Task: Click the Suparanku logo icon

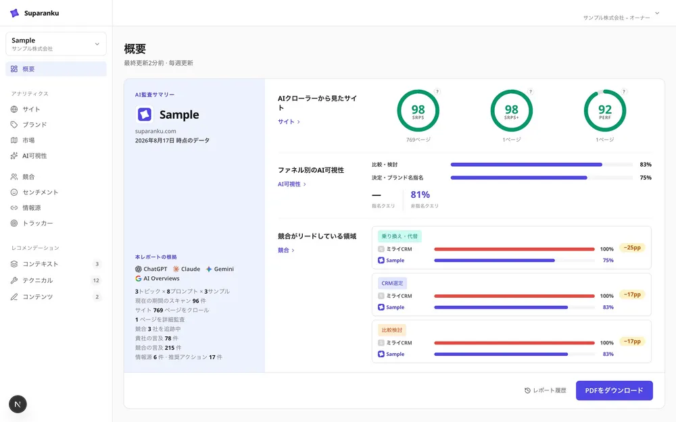Action: [15, 13]
